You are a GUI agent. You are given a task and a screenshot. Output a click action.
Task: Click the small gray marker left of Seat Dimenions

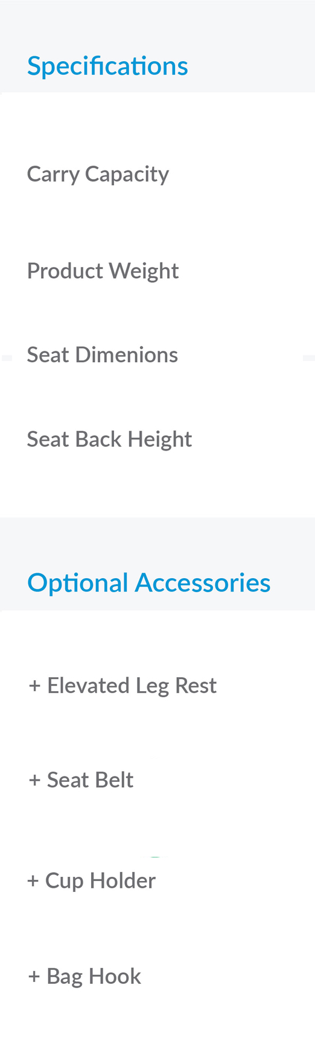pos(7,358)
